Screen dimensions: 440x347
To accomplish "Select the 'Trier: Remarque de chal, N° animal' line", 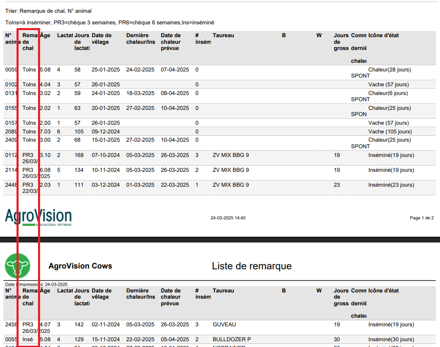I will [x=48, y=11].
